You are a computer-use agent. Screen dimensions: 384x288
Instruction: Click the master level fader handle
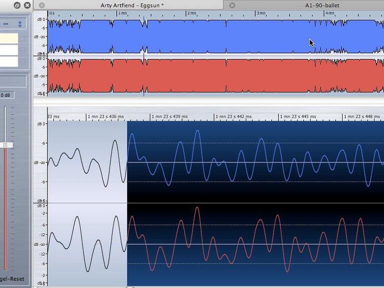click(x=5, y=145)
